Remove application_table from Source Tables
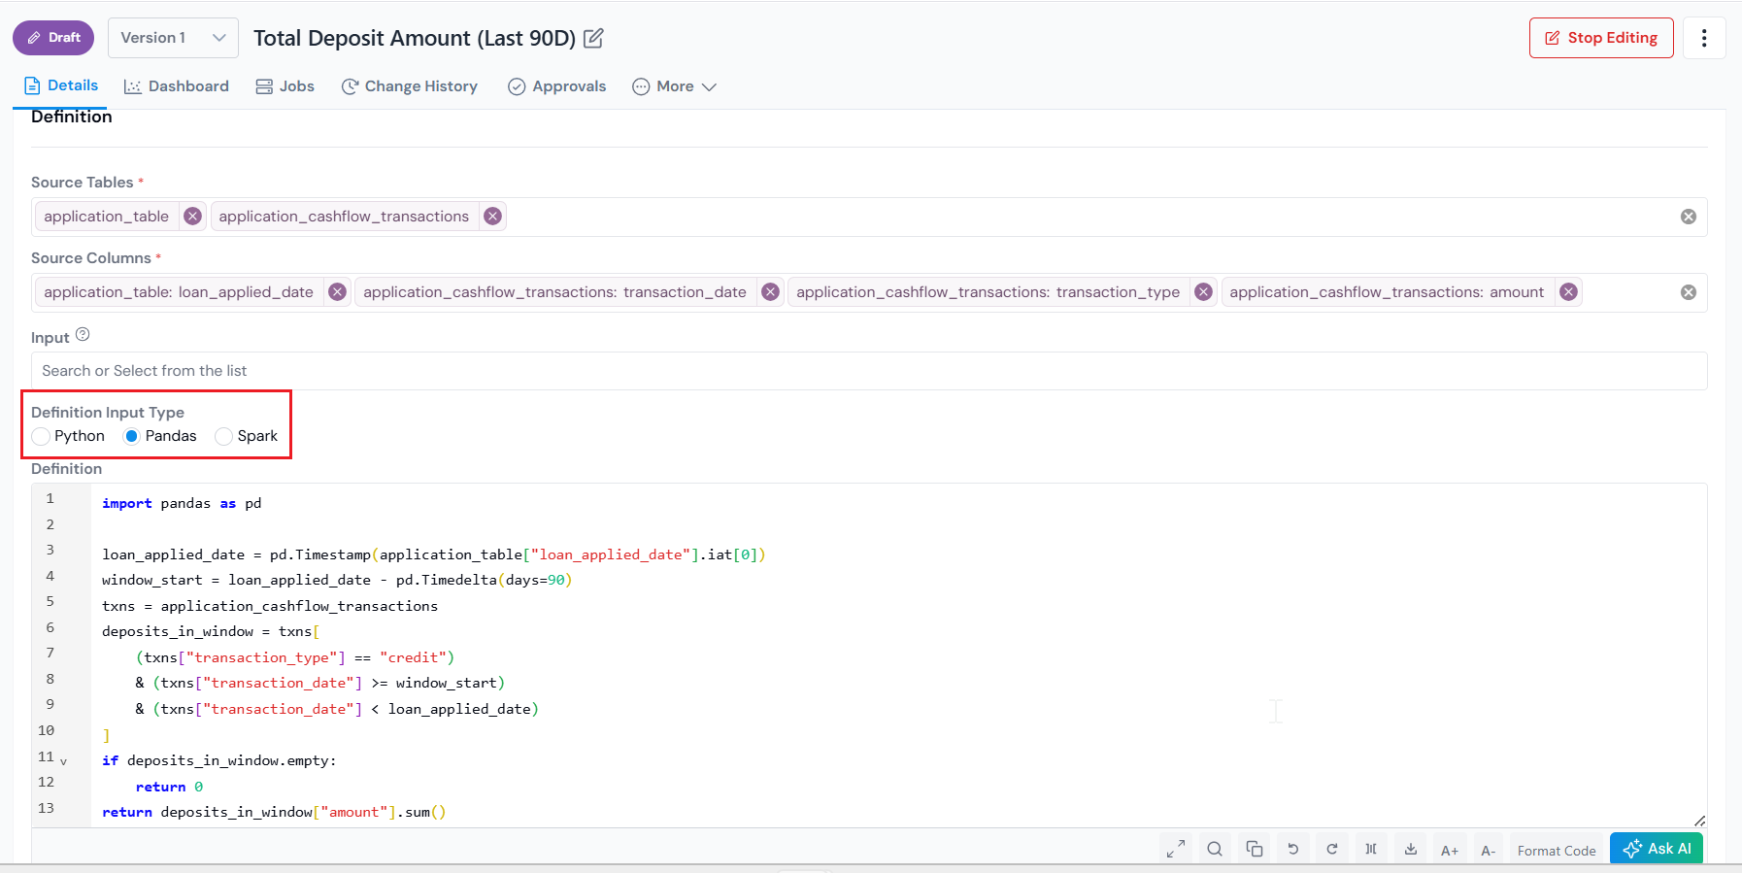1742x873 pixels. 193,216
